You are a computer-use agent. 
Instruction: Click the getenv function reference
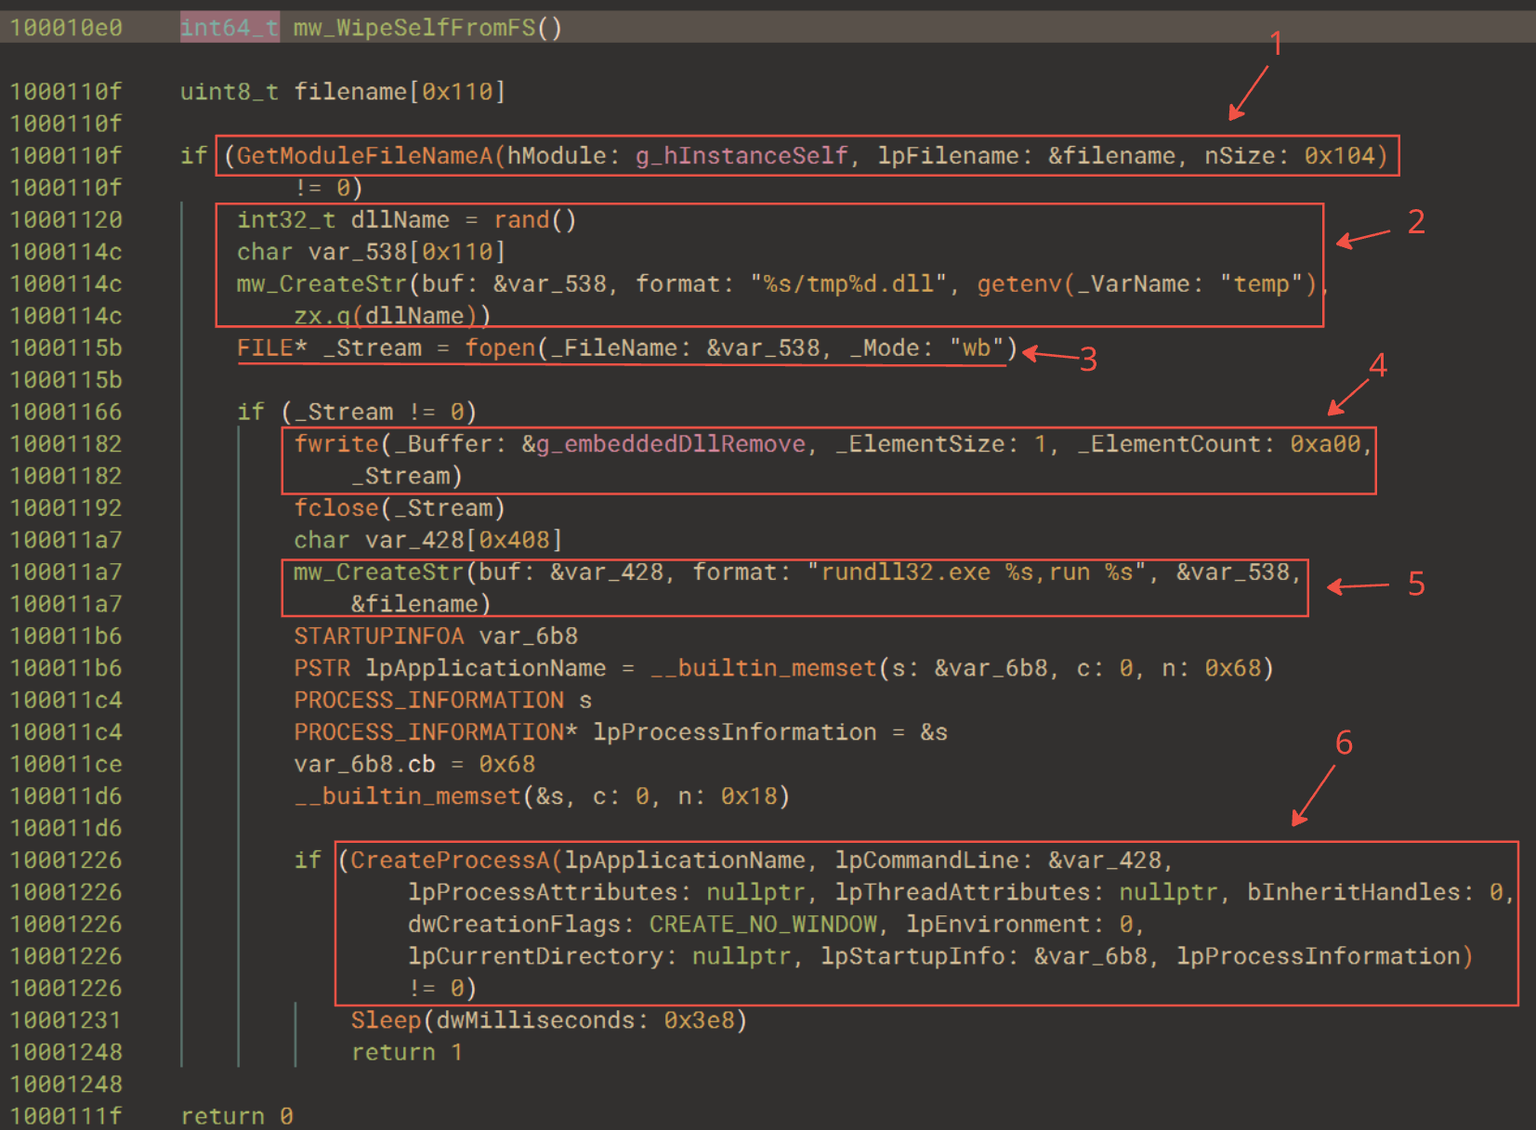tap(1017, 283)
